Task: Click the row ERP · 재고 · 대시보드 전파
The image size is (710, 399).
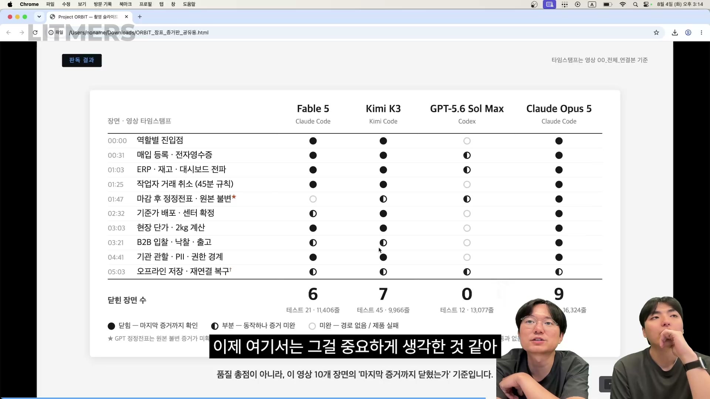Action: tap(355, 170)
